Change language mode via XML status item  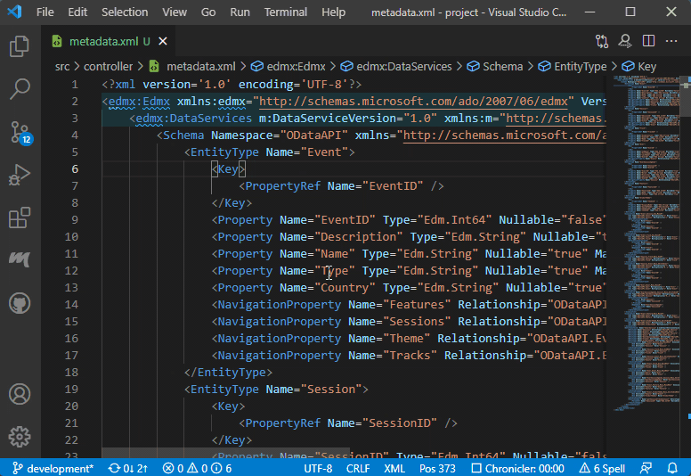pos(394,468)
